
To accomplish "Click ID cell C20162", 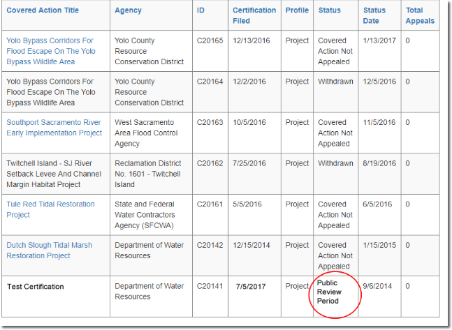I will [210, 163].
